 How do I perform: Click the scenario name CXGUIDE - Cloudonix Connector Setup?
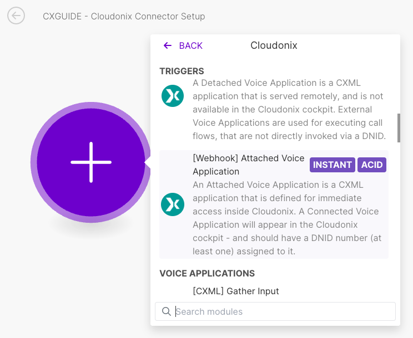click(124, 16)
